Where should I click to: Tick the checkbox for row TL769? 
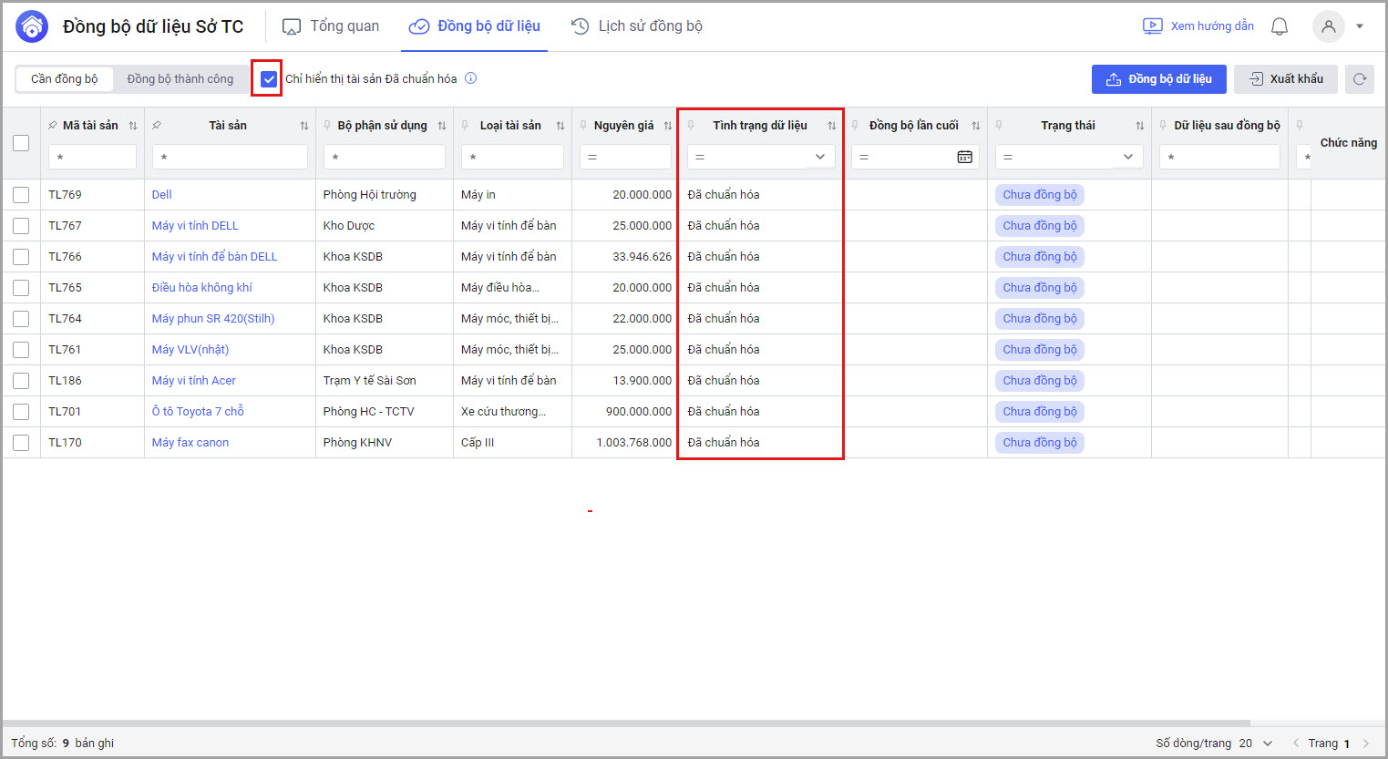(x=21, y=195)
